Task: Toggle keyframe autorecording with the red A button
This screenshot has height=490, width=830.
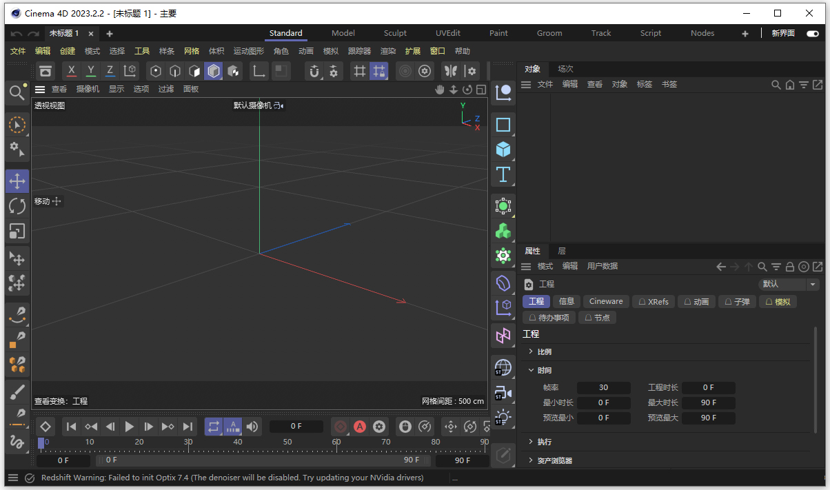Action: pyautogui.click(x=360, y=427)
